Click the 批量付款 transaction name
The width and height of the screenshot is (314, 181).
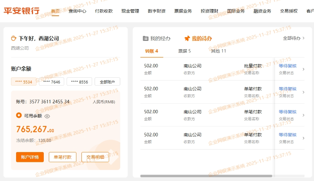(x=253, y=66)
